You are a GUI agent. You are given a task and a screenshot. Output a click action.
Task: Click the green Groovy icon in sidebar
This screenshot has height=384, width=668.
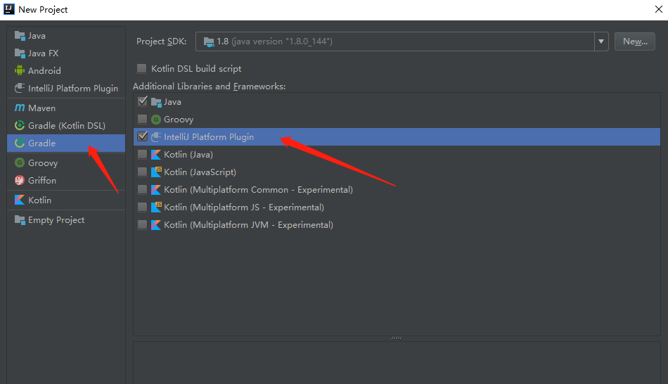pyautogui.click(x=20, y=162)
